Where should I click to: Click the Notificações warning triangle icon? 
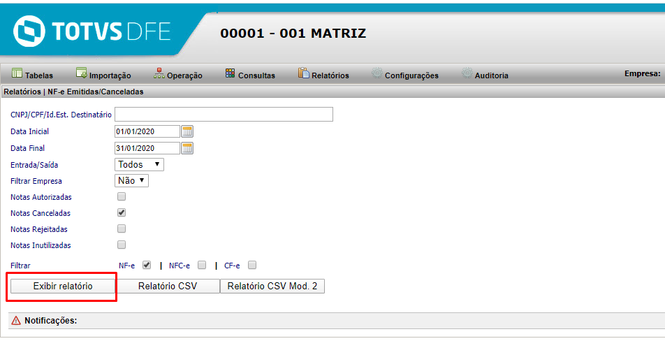pyautogui.click(x=16, y=320)
